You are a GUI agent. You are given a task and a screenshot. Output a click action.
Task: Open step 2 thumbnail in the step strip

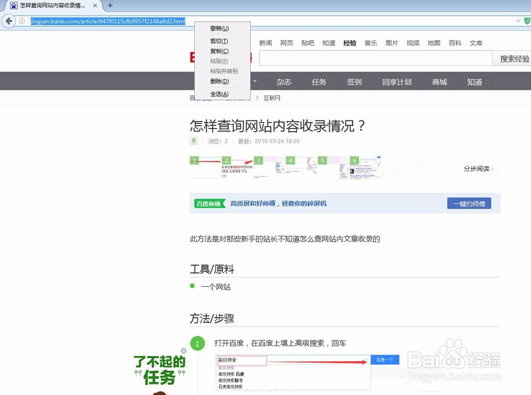(x=237, y=167)
